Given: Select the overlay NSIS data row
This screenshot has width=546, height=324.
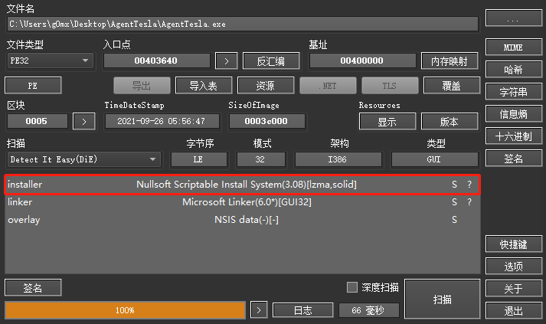Looking at the screenshot, I should [x=242, y=220].
